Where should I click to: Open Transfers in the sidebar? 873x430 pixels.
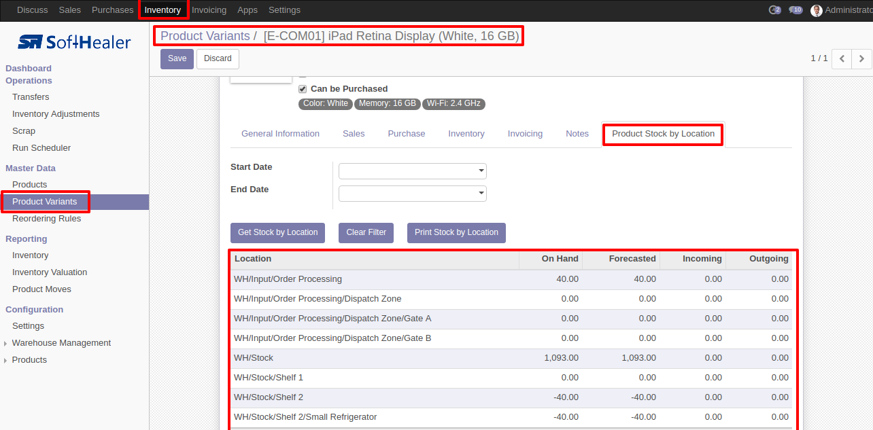[31, 97]
